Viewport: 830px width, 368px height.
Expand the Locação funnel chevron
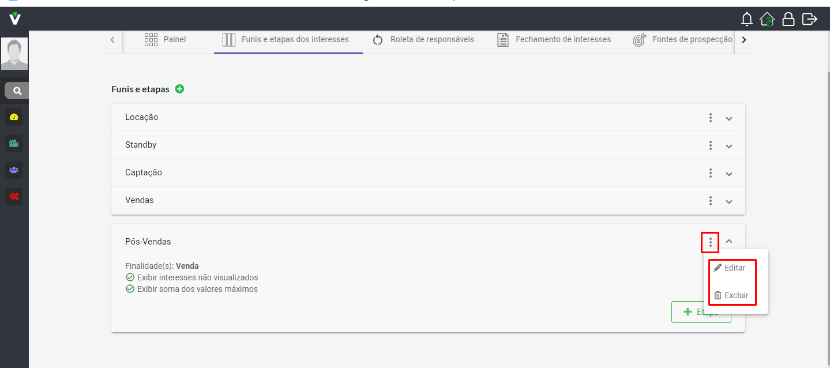pyautogui.click(x=729, y=119)
